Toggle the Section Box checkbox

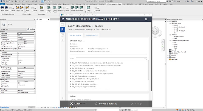pyautogui.click(x=18, y=64)
